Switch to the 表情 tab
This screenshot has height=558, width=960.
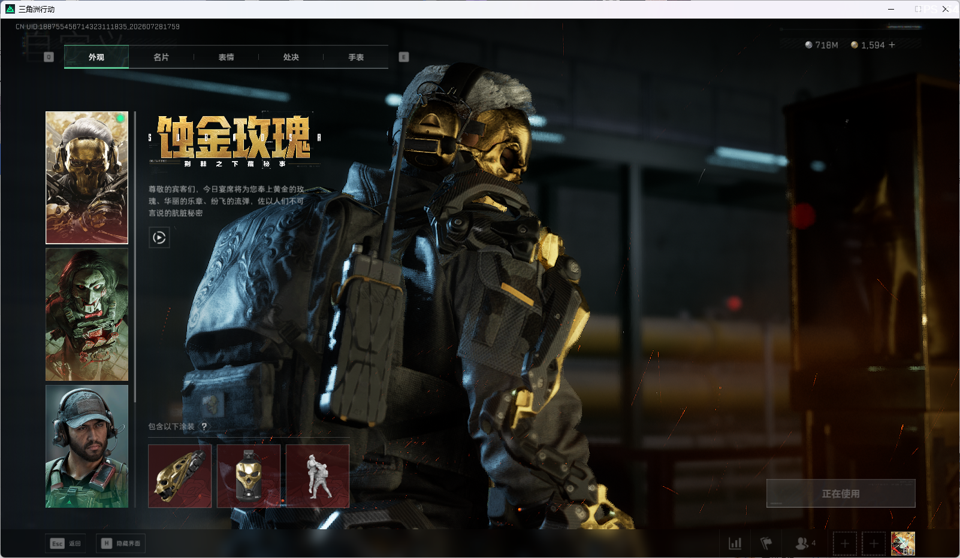pos(226,57)
